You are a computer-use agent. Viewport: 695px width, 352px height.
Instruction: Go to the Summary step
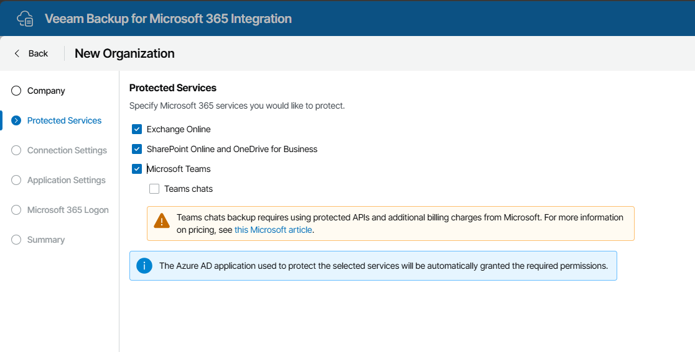46,240
